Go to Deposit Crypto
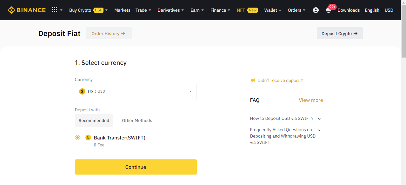This screenshot has width=406, height=185. (x=340, y=33)
